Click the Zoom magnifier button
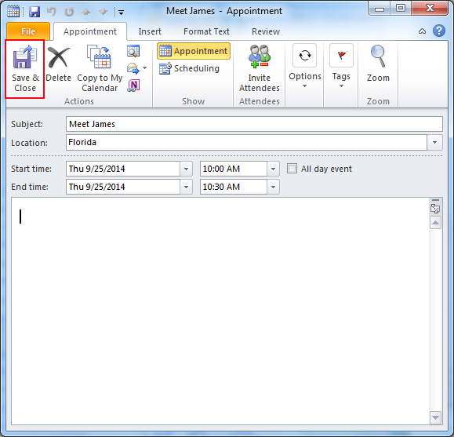The height and width of the screenshot is (437, 454). [x=378, y=64]
